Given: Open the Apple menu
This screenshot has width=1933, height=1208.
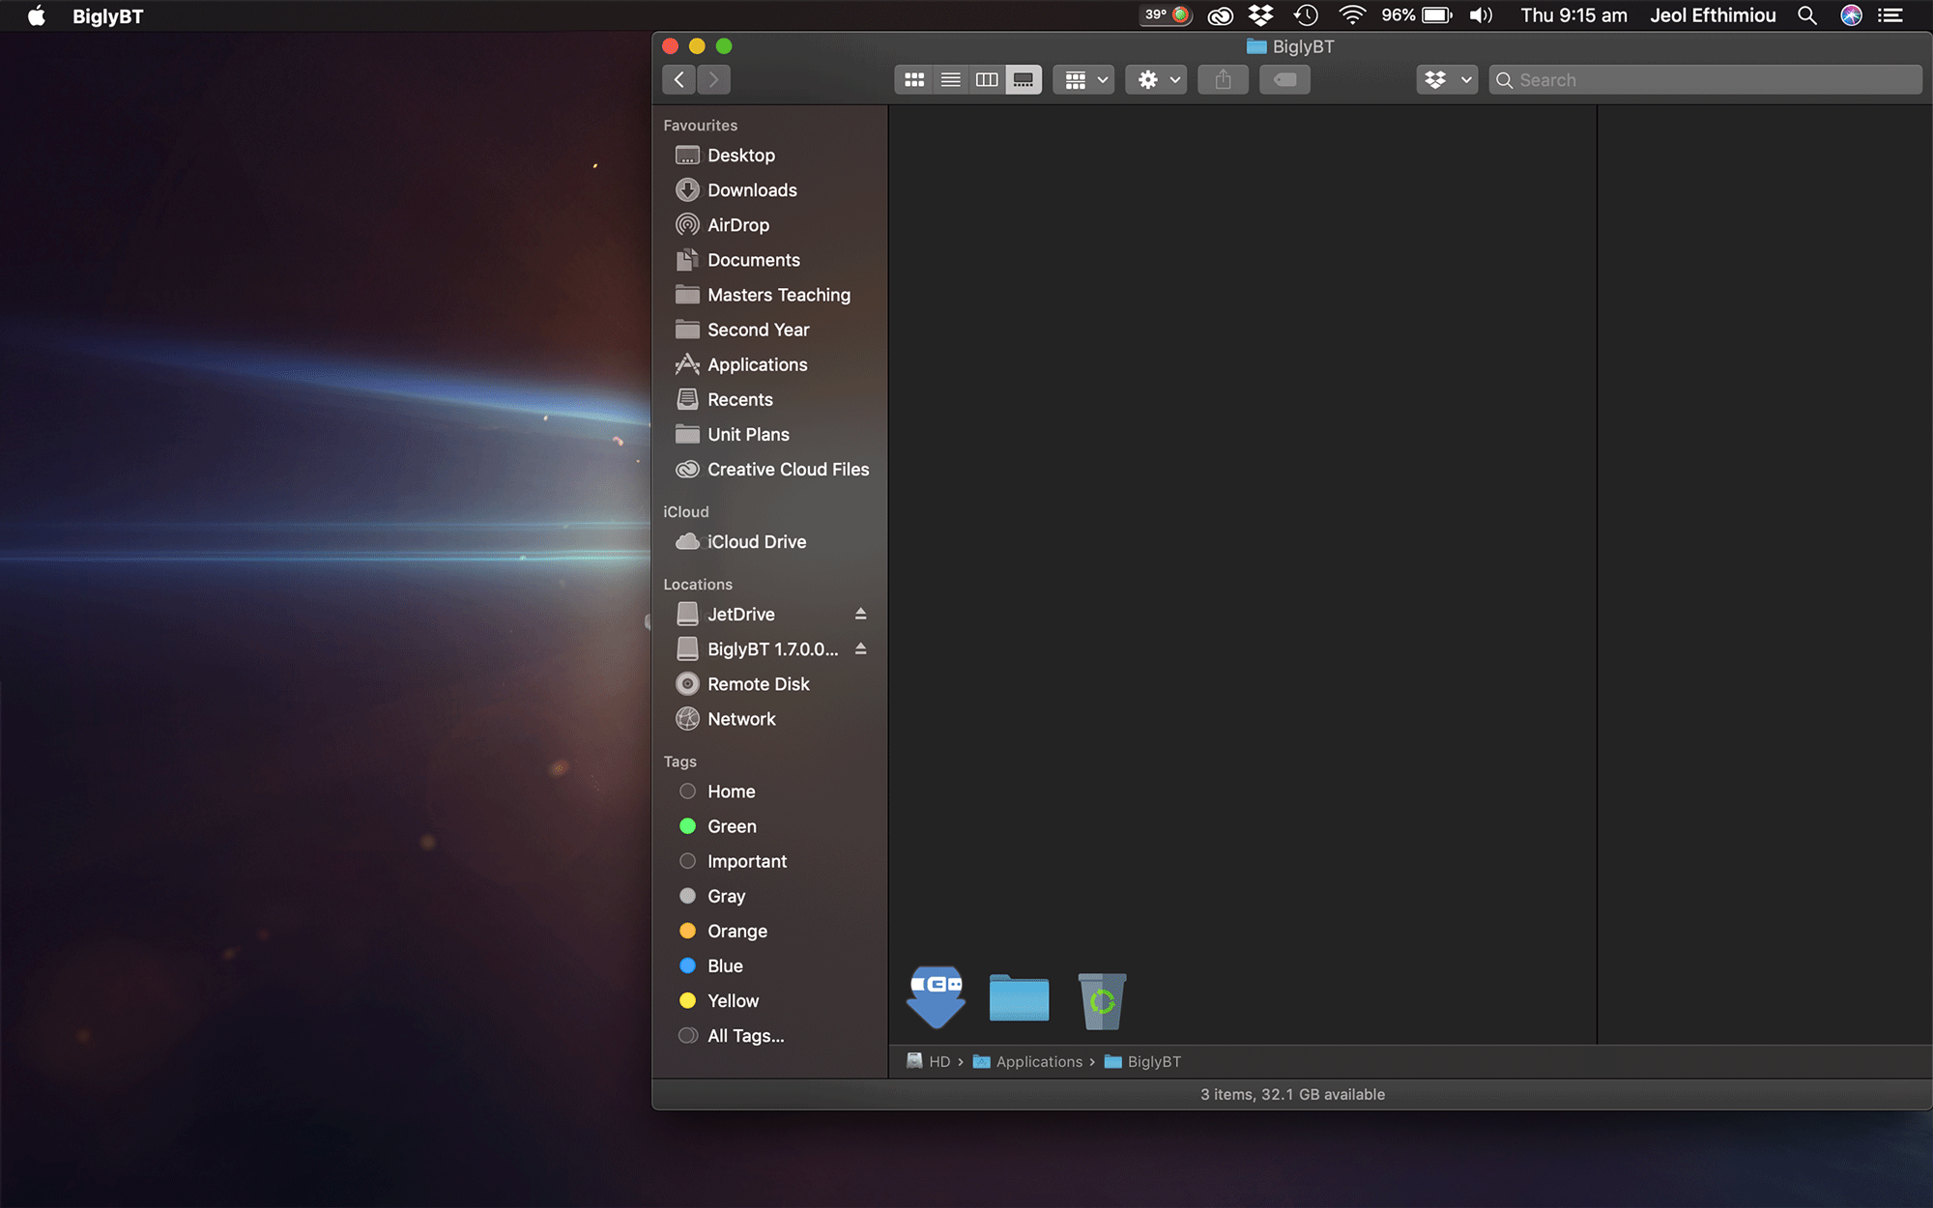Looking at the screenshot, I should [x=36, y=15].
